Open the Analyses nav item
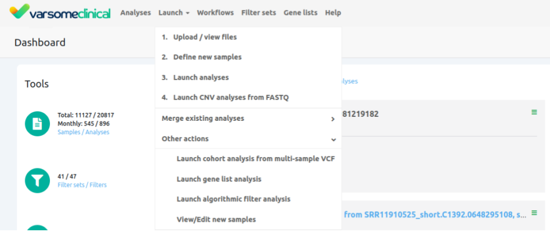 coord(135,13)
